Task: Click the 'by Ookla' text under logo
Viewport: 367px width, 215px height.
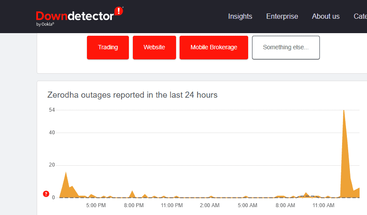Action: [x=45, y=24]
